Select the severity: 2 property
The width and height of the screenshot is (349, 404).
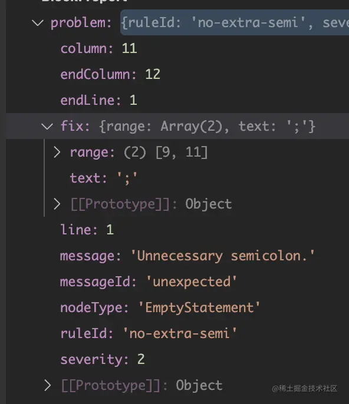(x=103, y=359)
